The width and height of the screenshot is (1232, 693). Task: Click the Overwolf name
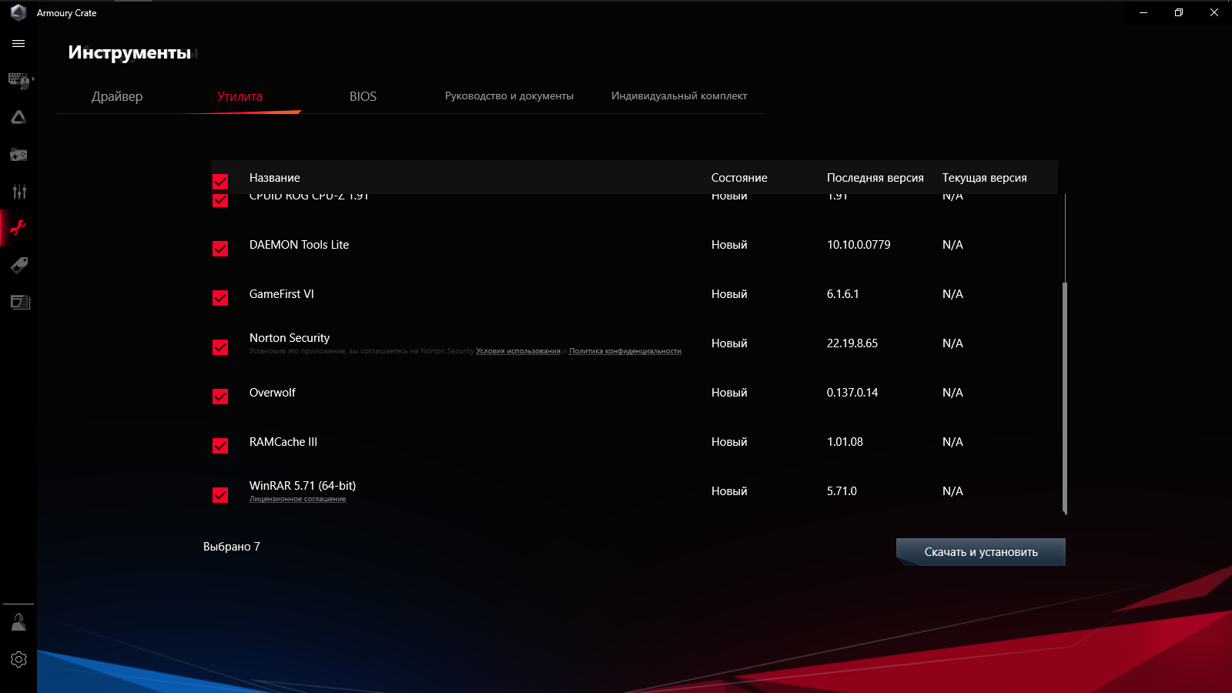tap(273, 393)
